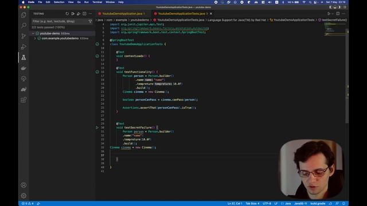Switch to YoutubeDemoApplication.java tab
Screen dimensions: 367x206
(x=122, y=14)
